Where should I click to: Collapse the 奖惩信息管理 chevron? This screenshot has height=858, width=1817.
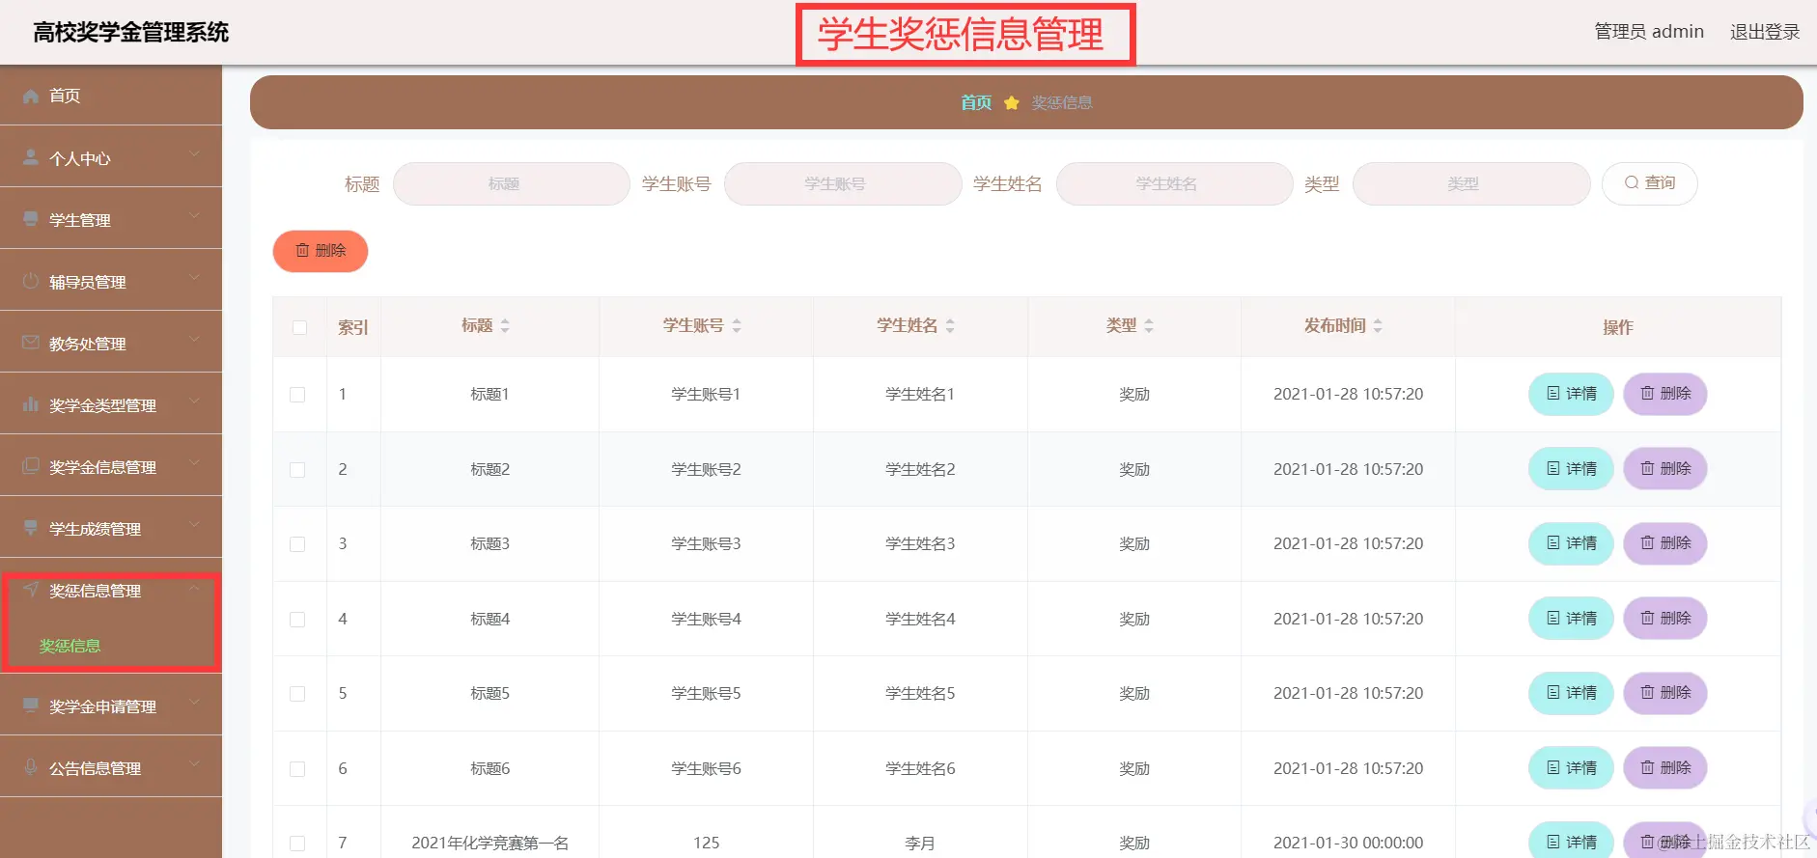tap(195, 587)
